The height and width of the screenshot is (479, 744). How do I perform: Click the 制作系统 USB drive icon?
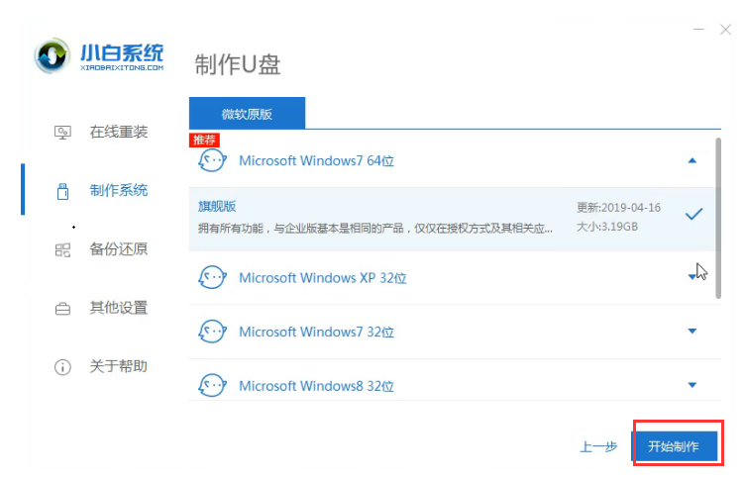point(62,191)
